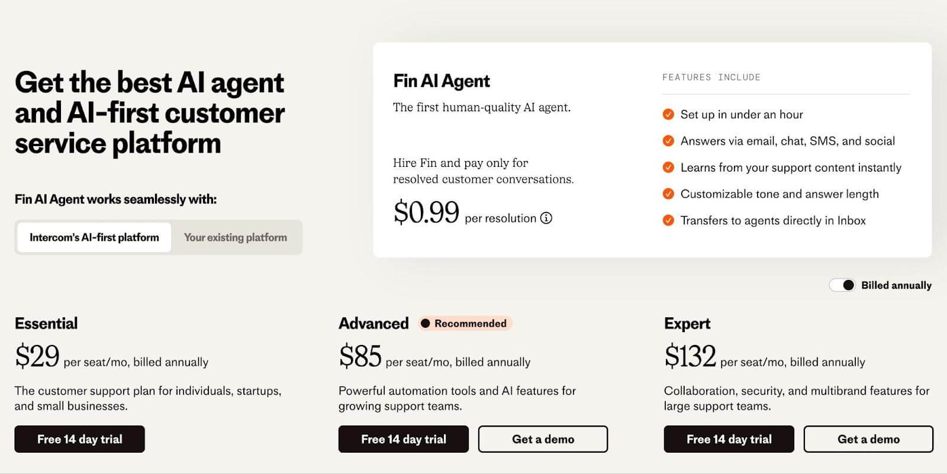Click the Fin AI Agent card title
Screen dimensions: 947x474
pos(442,81)
